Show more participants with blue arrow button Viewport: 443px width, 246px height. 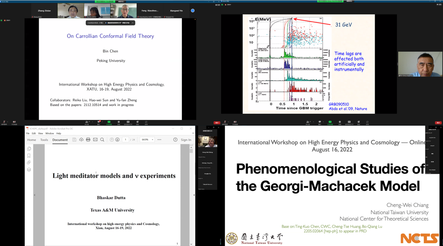point(192,11)
